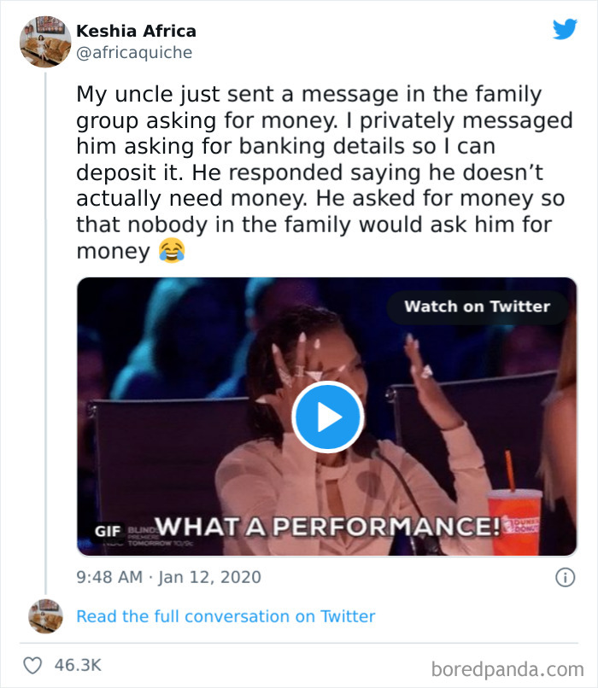Viewport: 598px width, 688px height.
Task: Click the 9:48 AM Jan 12, 2020 timestamp
Action: click(x=168, y=578)
